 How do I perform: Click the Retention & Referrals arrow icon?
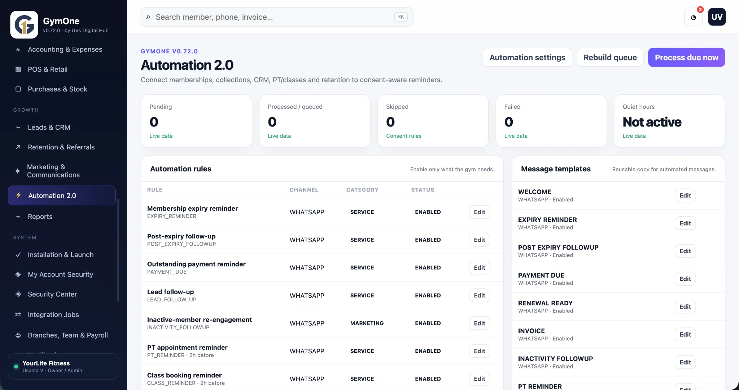[18, 147]
